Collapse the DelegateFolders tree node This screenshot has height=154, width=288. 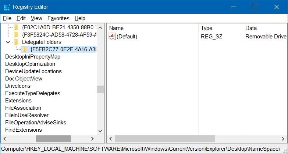(8, 42)
